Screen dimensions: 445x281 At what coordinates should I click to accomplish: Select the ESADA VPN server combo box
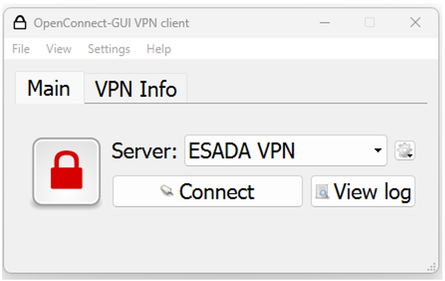coord(279,151)
